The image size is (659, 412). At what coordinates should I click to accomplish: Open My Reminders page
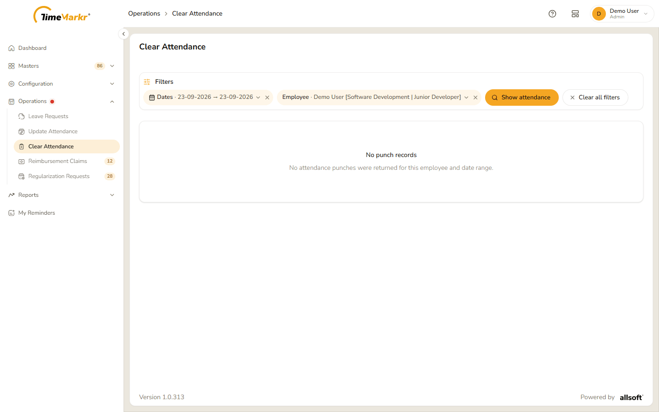tap(62, 213)
